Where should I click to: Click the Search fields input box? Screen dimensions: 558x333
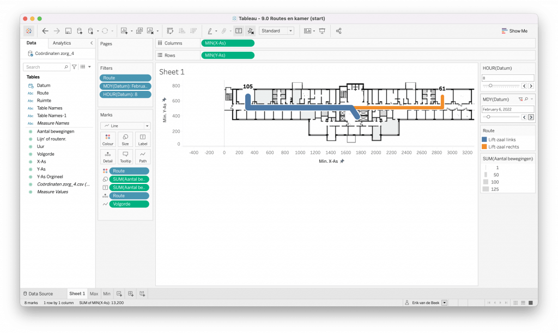pyautogui.click(x=44, y=67)
